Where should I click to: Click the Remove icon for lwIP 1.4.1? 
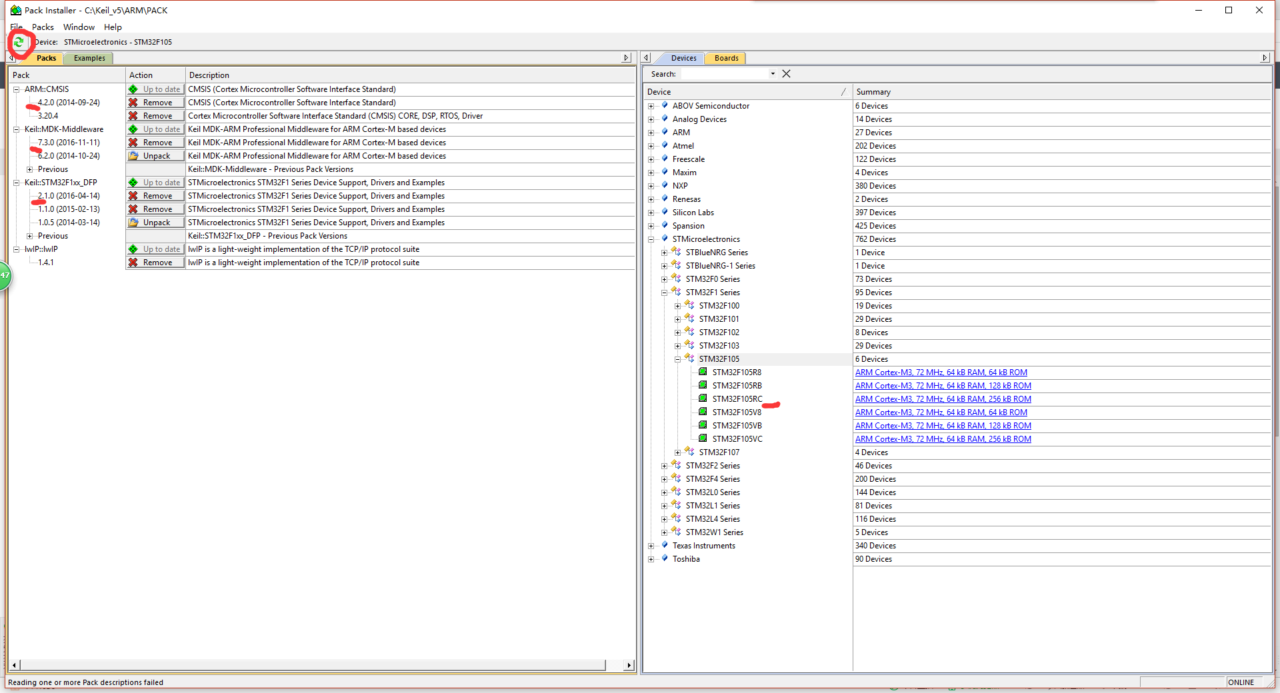pyautogui.click(x=134, y=262)
